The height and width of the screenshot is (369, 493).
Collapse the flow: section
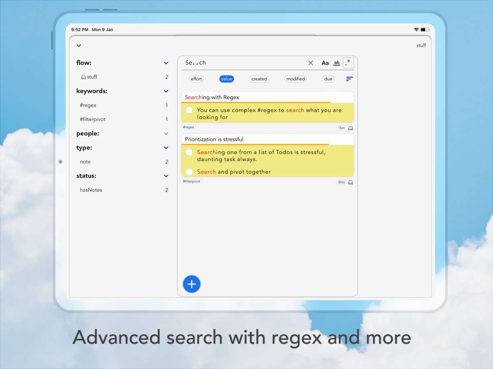166,63
